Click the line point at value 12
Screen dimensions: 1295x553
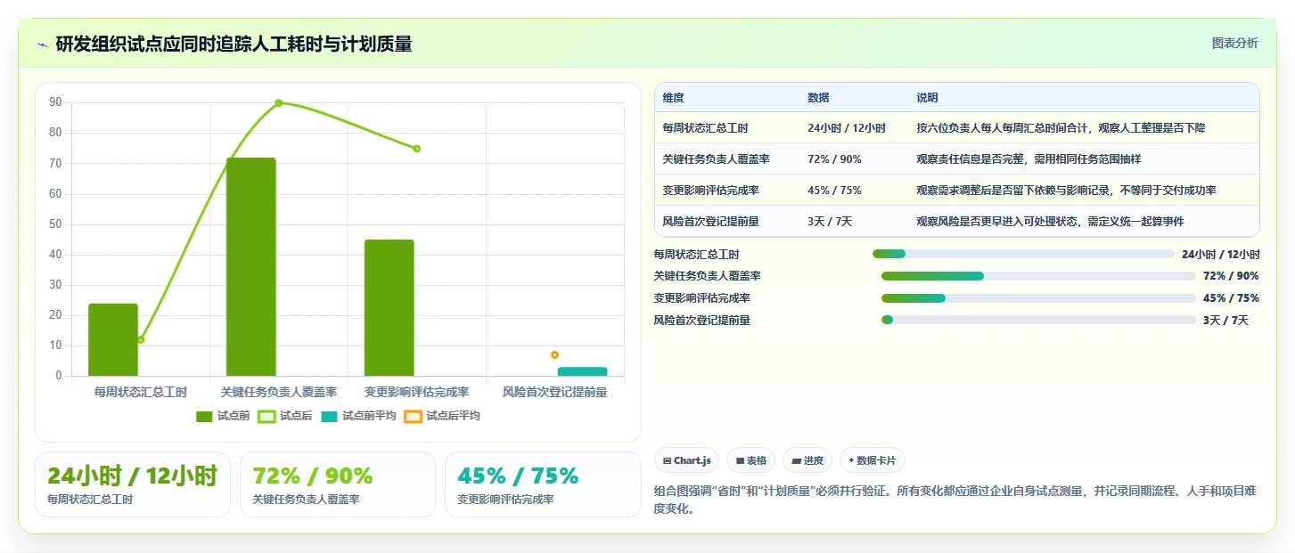[141, 339]
